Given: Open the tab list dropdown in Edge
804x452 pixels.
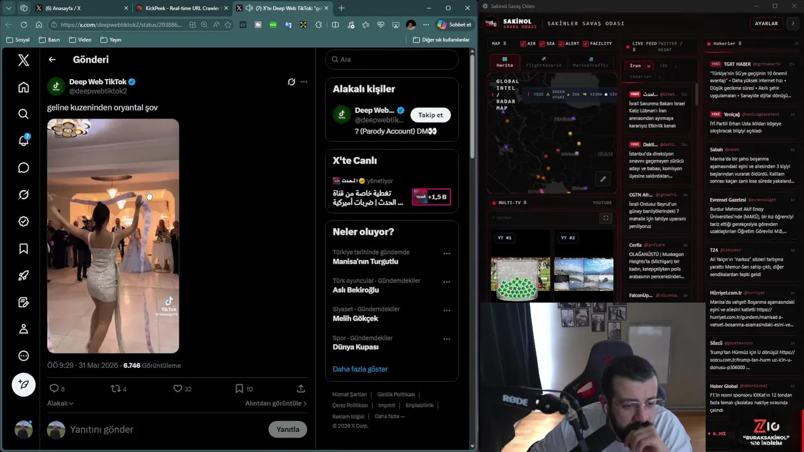Looking at the screenshot, I should coord(9,8).
